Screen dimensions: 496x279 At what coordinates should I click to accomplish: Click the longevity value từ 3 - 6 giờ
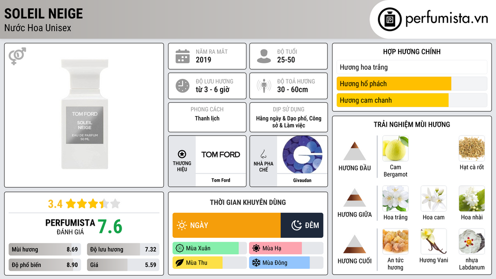[x=213, y=90]
